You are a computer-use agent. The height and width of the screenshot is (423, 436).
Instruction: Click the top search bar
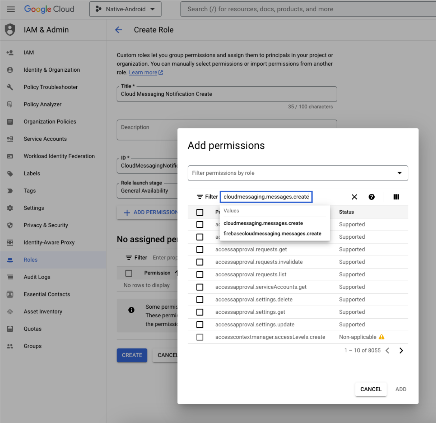point(283,9)
